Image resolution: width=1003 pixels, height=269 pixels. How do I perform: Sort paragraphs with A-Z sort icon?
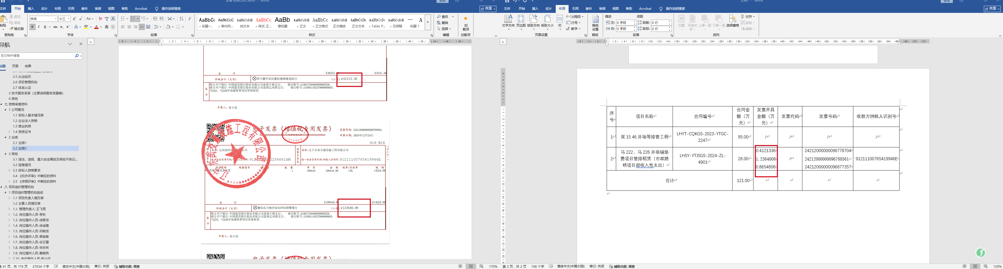pos(181,19)
